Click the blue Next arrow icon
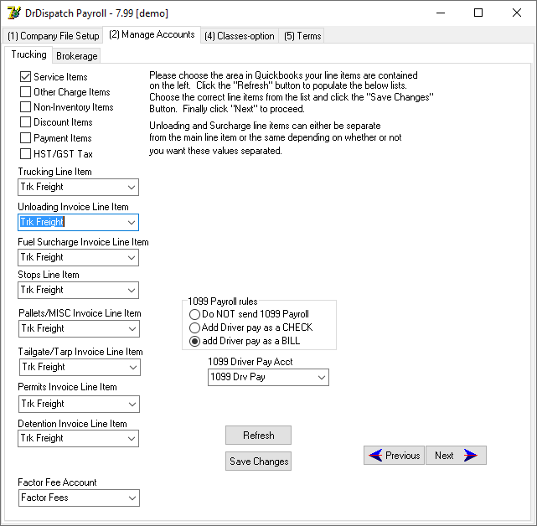 [x=470, y=456]
